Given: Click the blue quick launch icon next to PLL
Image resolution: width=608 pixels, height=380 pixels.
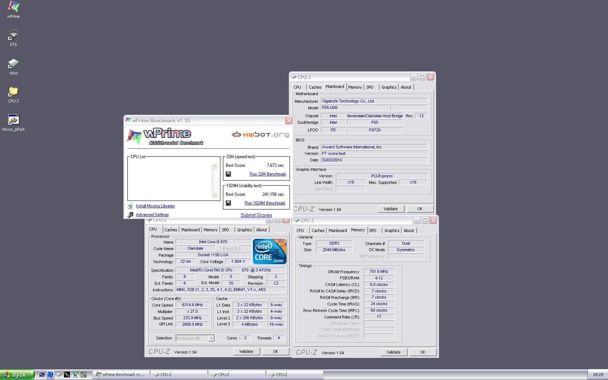Looking at the screenshot, I should [x=50, y=375].
